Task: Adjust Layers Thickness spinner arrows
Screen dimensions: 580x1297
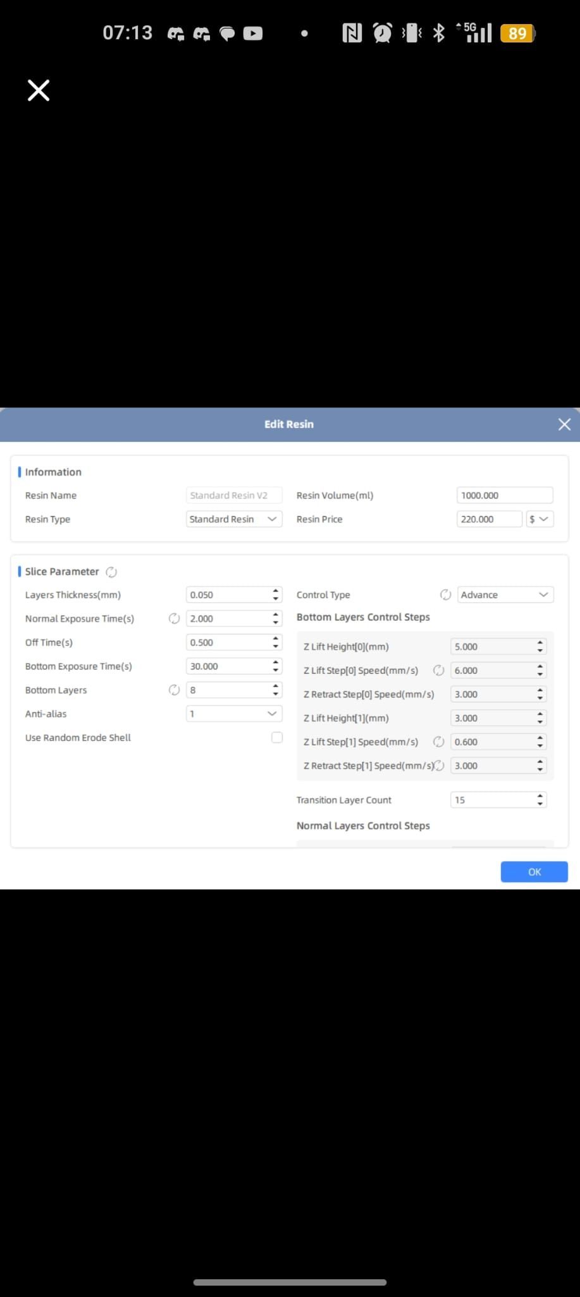Action: [x=276, y=595]
